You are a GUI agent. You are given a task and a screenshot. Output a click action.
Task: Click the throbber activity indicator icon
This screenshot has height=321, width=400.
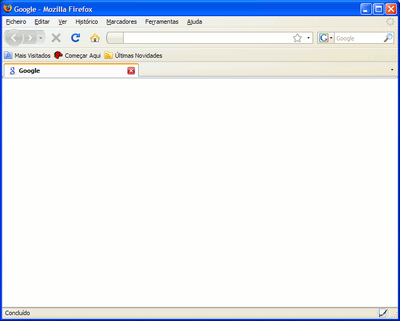click(390, 22)
